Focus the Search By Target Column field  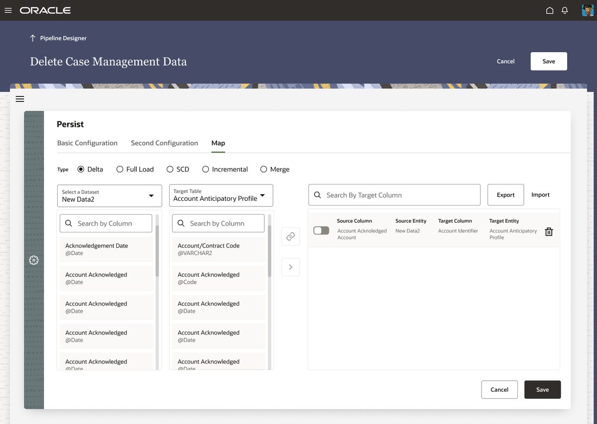(x=395, y=195)
